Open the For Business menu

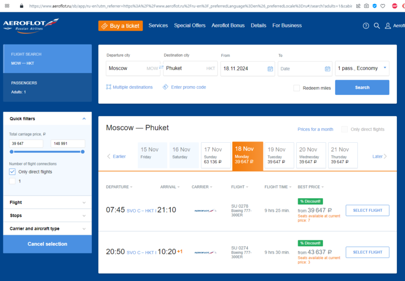(287, 25)
